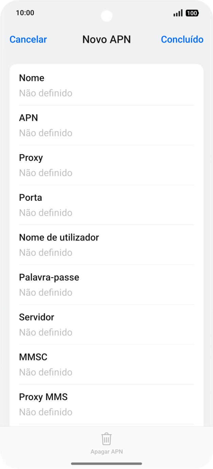Tap the cellular signal strength icon
This screenshot has width=213, height=469.
178,13
